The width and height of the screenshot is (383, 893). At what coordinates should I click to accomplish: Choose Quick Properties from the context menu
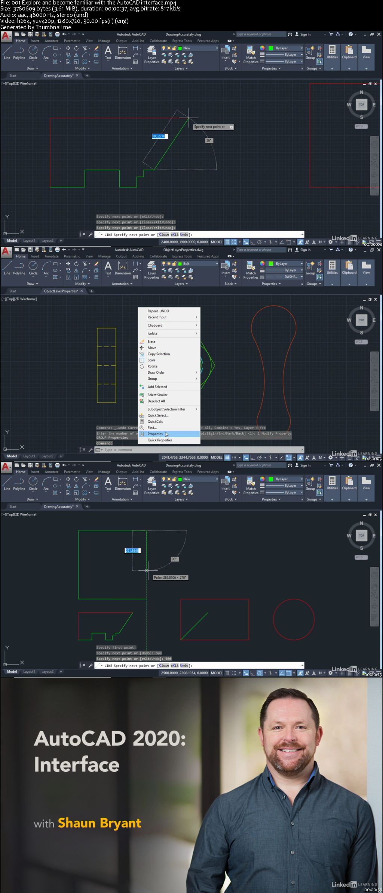pos(160,440)
